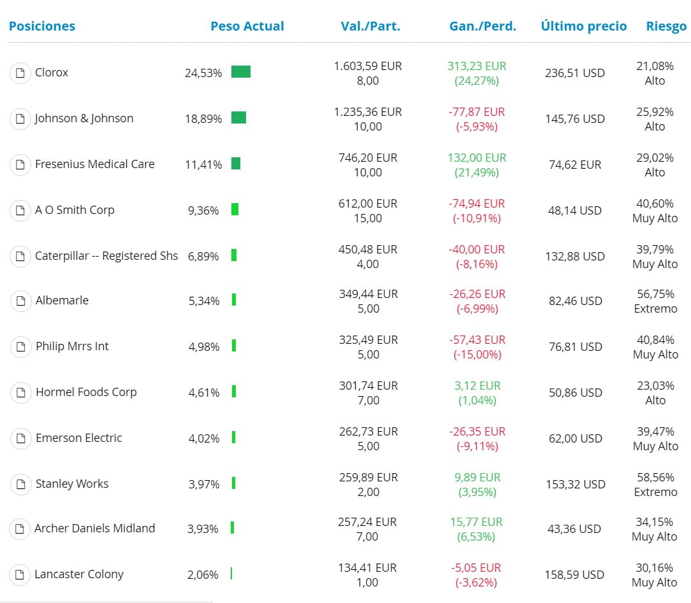Click the 74,62 EUR last price

(x=574, y=165)
